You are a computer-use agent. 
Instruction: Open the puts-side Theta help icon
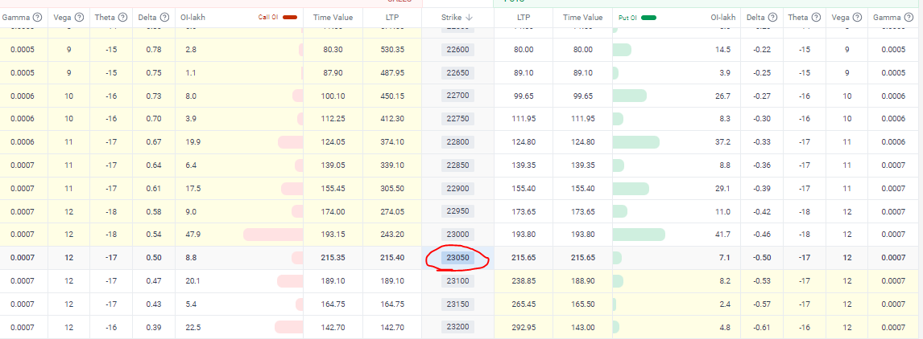817,18
